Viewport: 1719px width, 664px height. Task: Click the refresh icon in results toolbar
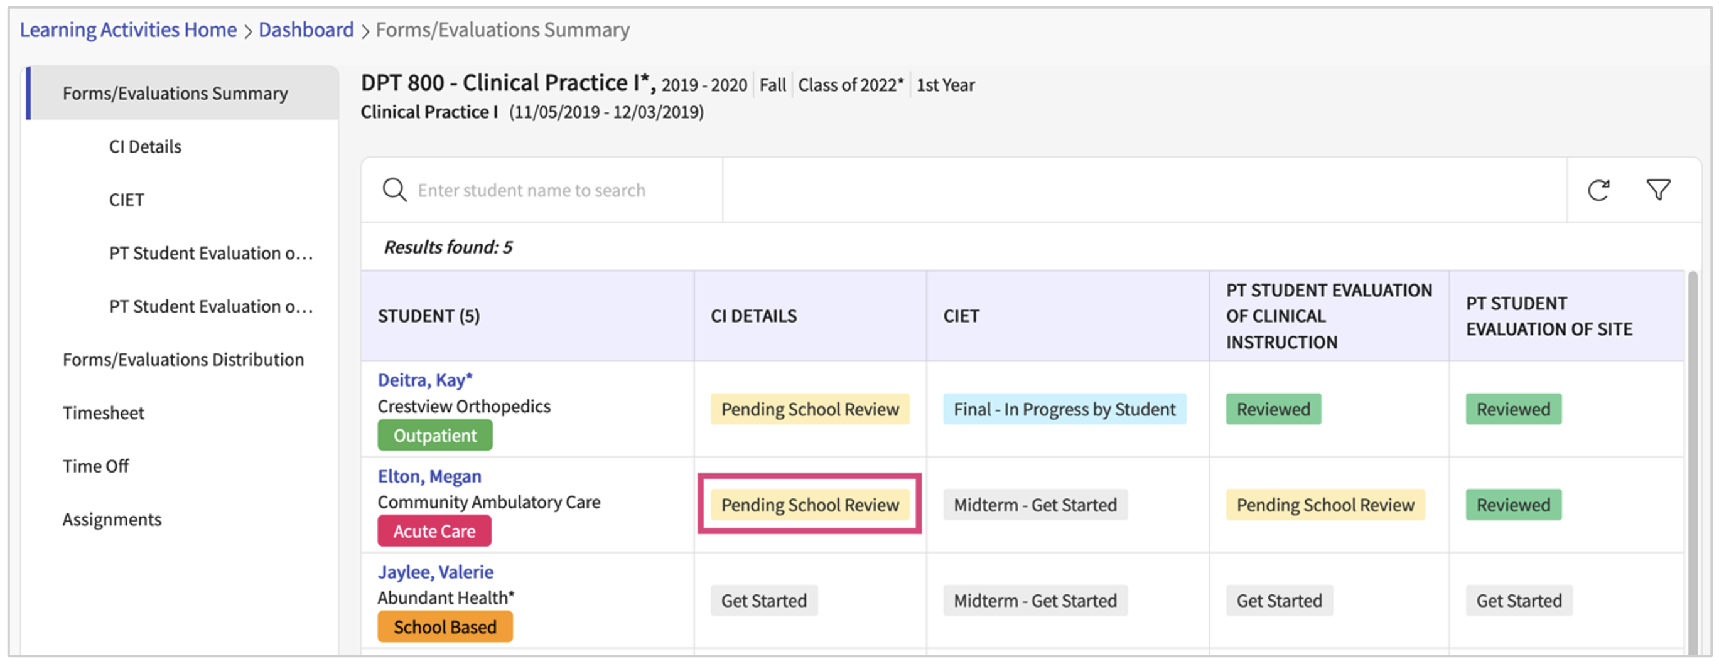coord(1598,190)
